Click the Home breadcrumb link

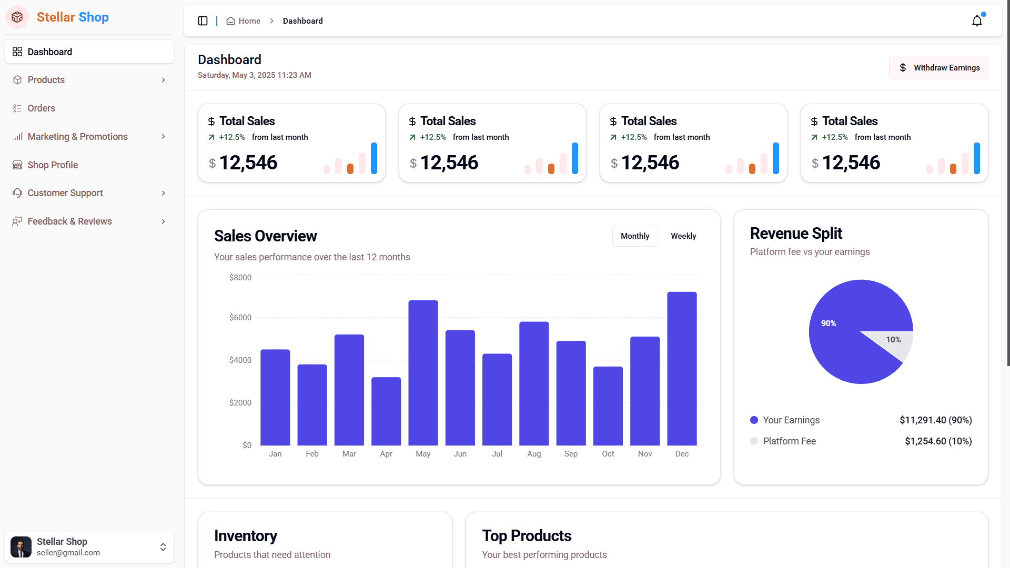[x=249, y=21]
